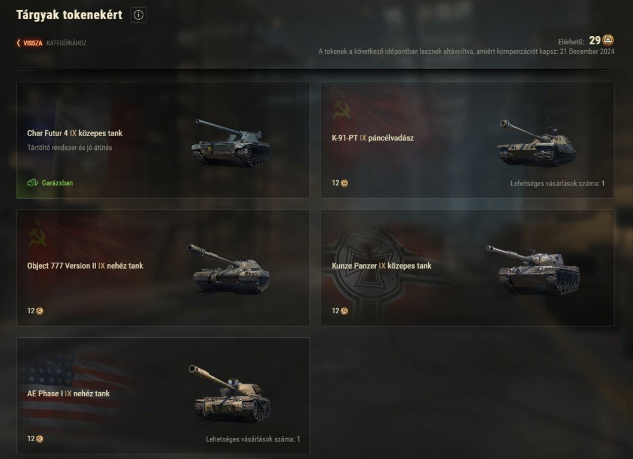Image resolution: width=633 pixels, height=459 pixels.
Task: Click the token coin under AE Phase I
Action: [39, 439]
